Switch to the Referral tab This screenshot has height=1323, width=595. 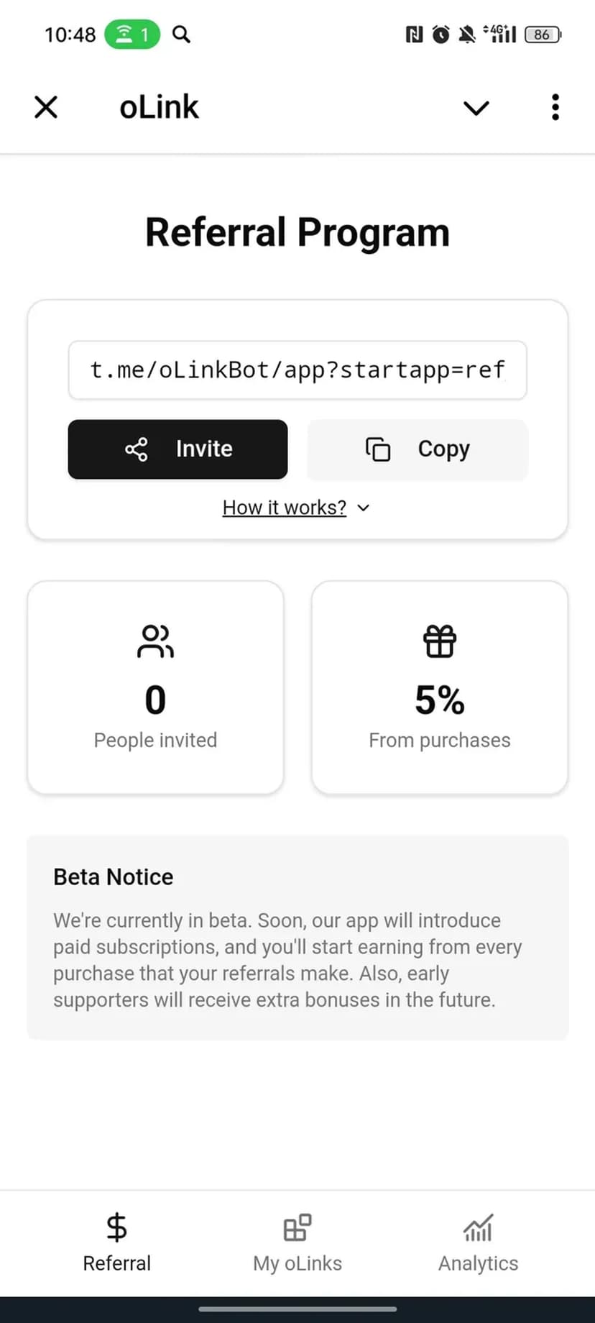pyautogui.click(x=117, y=1242)
